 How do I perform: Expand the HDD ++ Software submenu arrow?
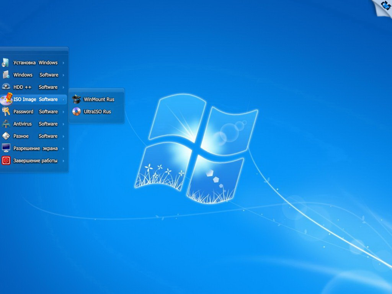[64, 87]
